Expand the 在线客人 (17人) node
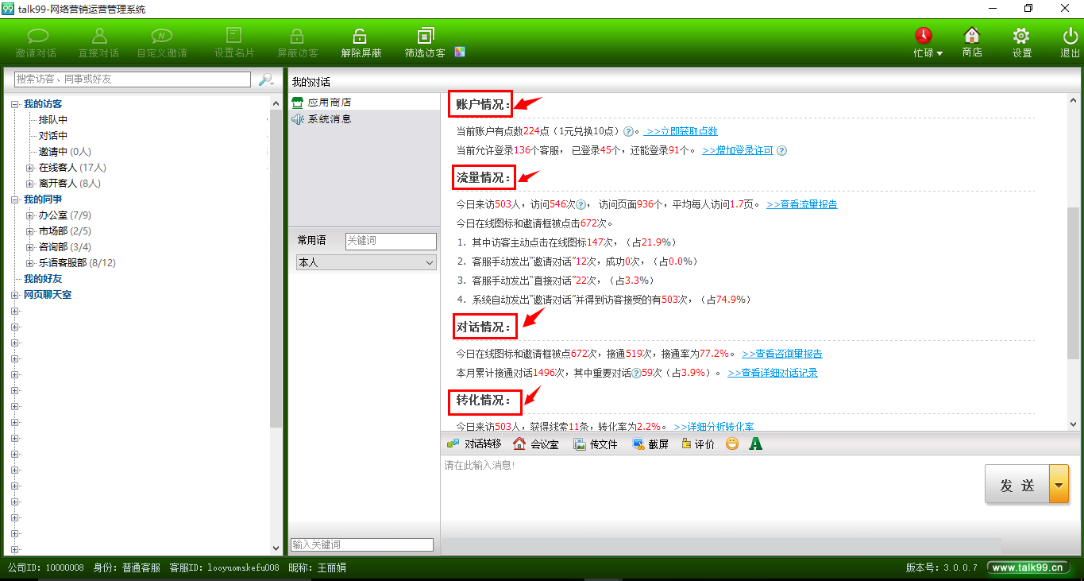 (30, 168)
